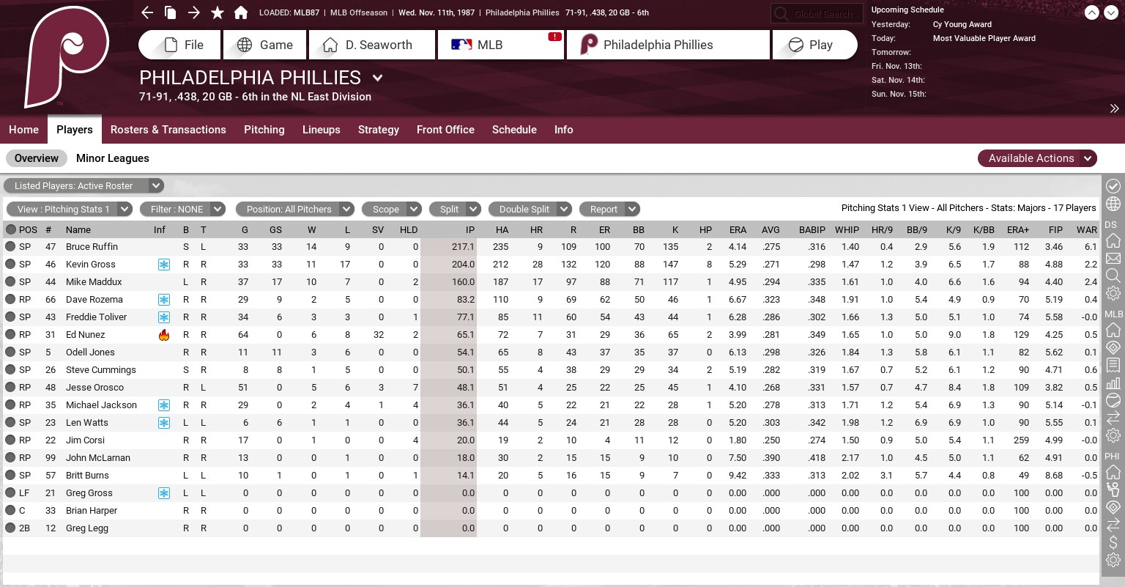The height and width of the screenshot is (587, 1125).
Task: Click the red MLB notification alert badge
Action: tap(554, 37)
